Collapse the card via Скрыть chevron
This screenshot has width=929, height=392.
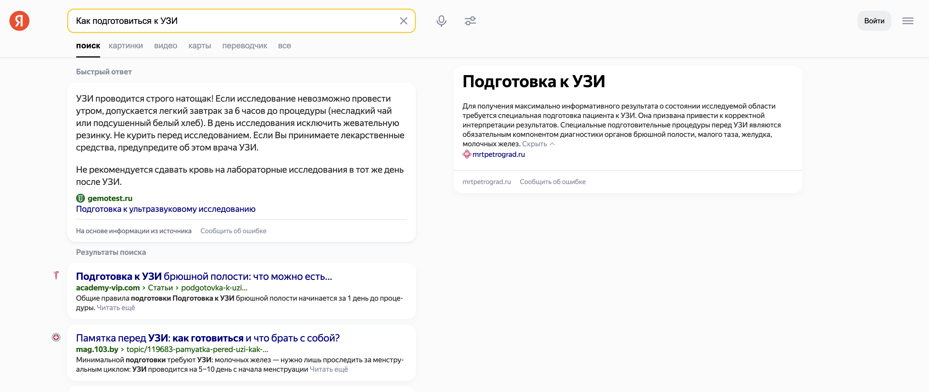click(x=552, y=144)
